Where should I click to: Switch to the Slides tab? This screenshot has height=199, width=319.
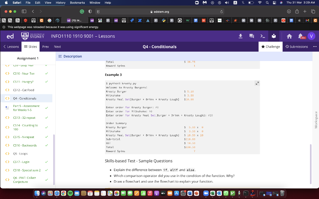pyautogui.click(x=31, y=47)
